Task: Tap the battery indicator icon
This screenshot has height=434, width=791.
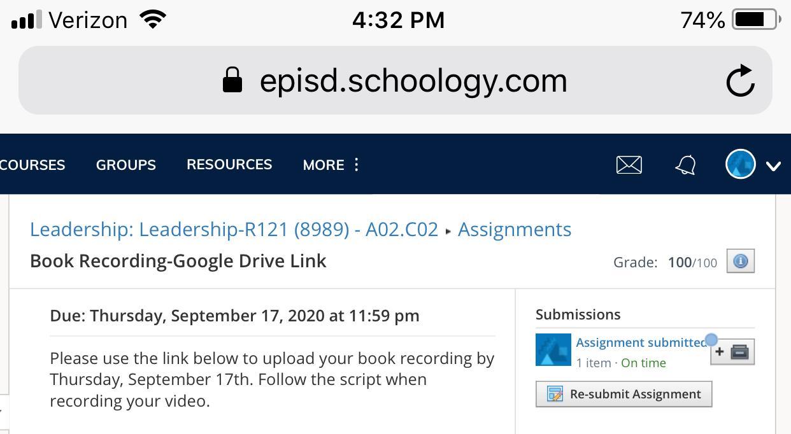Action: click(x=756, y=20)
